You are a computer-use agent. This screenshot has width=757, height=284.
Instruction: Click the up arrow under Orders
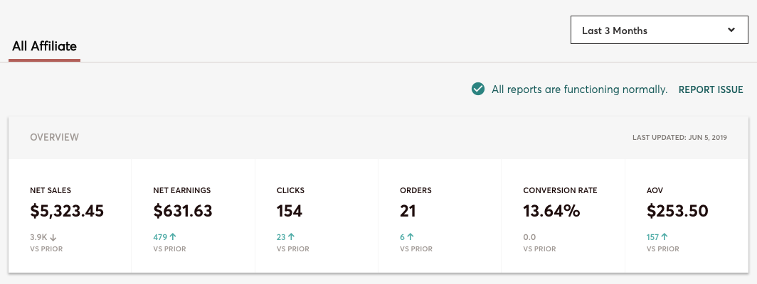[x=411, y=237]
